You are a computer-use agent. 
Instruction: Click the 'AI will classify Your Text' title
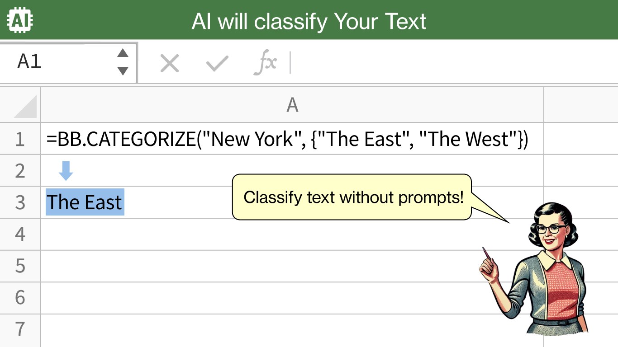309,21
